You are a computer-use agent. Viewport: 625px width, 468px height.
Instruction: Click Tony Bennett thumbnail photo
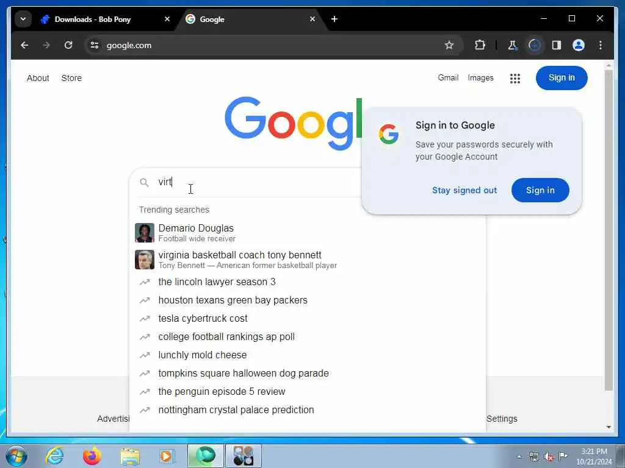[x=144, y=260]
